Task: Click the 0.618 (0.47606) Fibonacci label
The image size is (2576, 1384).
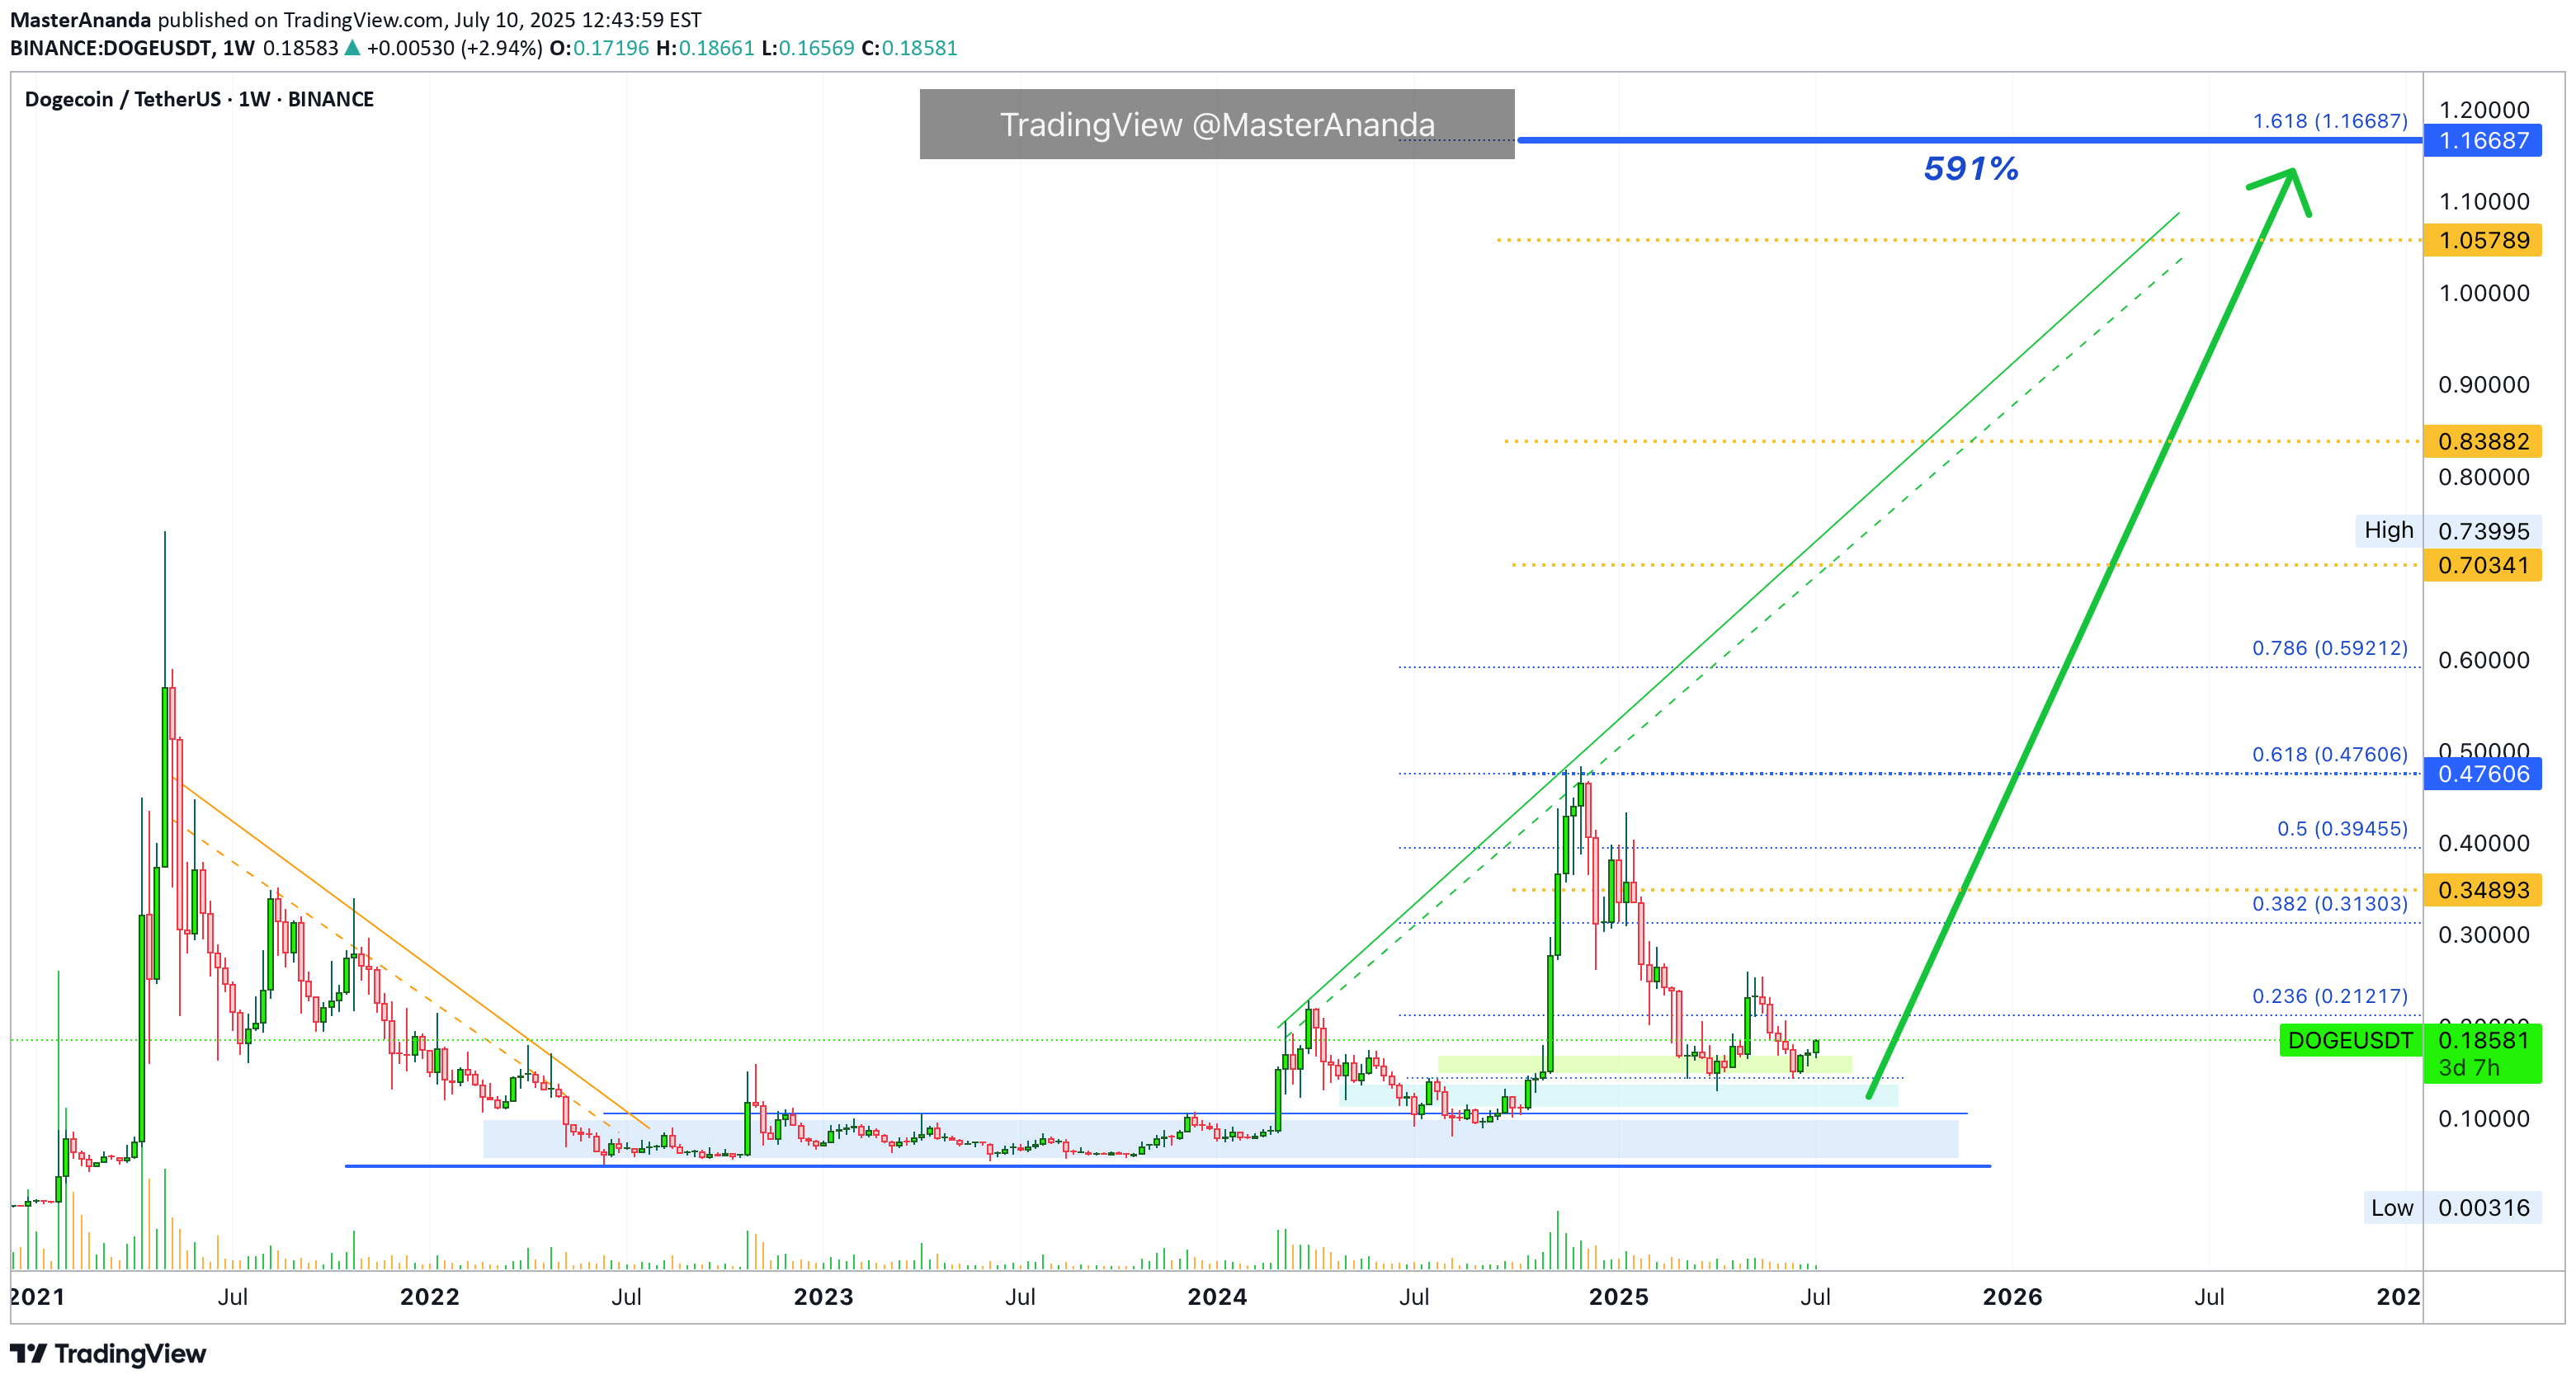Action: click(x=2330, y=755)
